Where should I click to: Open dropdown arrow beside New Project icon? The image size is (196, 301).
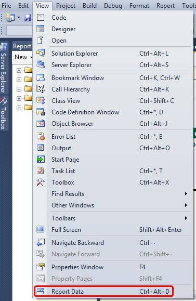pyautogui.click(x=18, y=18)
